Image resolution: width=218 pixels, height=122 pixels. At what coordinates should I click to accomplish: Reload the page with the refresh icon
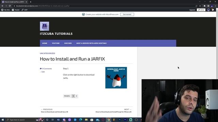[x=10, y=6]
